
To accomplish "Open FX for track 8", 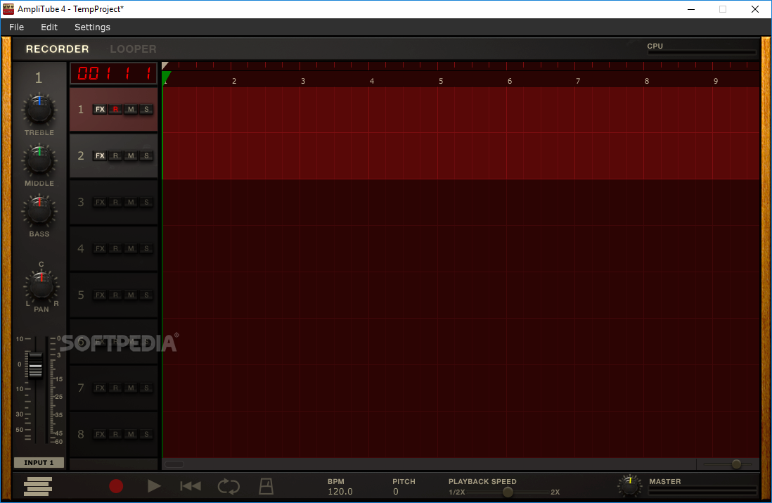I will pos(100,435).
